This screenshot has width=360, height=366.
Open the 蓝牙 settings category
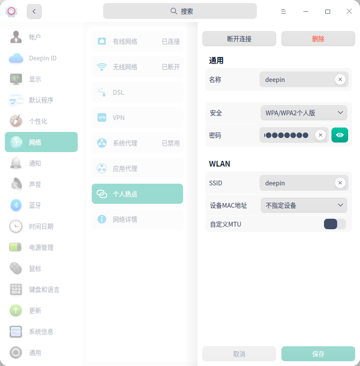41,205
